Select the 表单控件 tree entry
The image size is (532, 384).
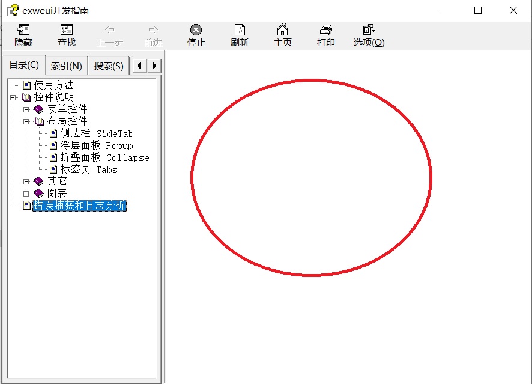click(67, 109)
